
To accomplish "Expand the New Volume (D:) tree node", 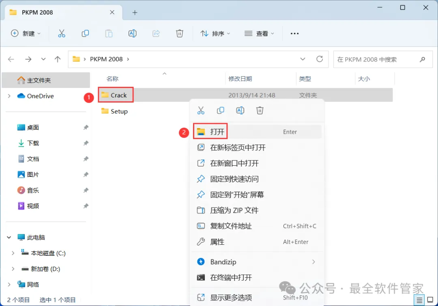I will tap(13, 269).
